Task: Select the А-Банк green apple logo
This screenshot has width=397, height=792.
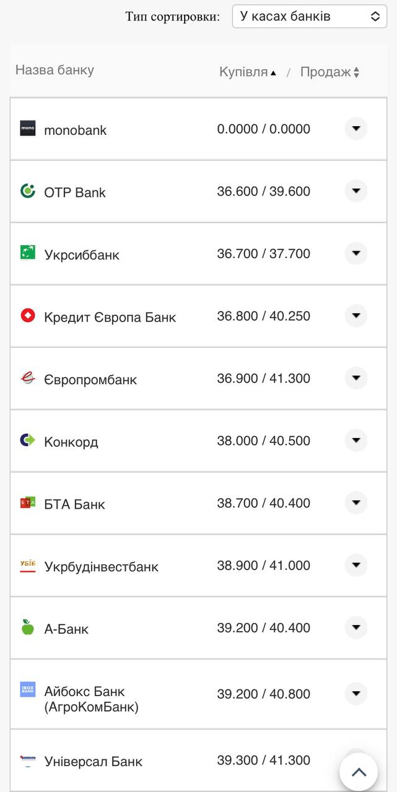Action: [27, 627]
